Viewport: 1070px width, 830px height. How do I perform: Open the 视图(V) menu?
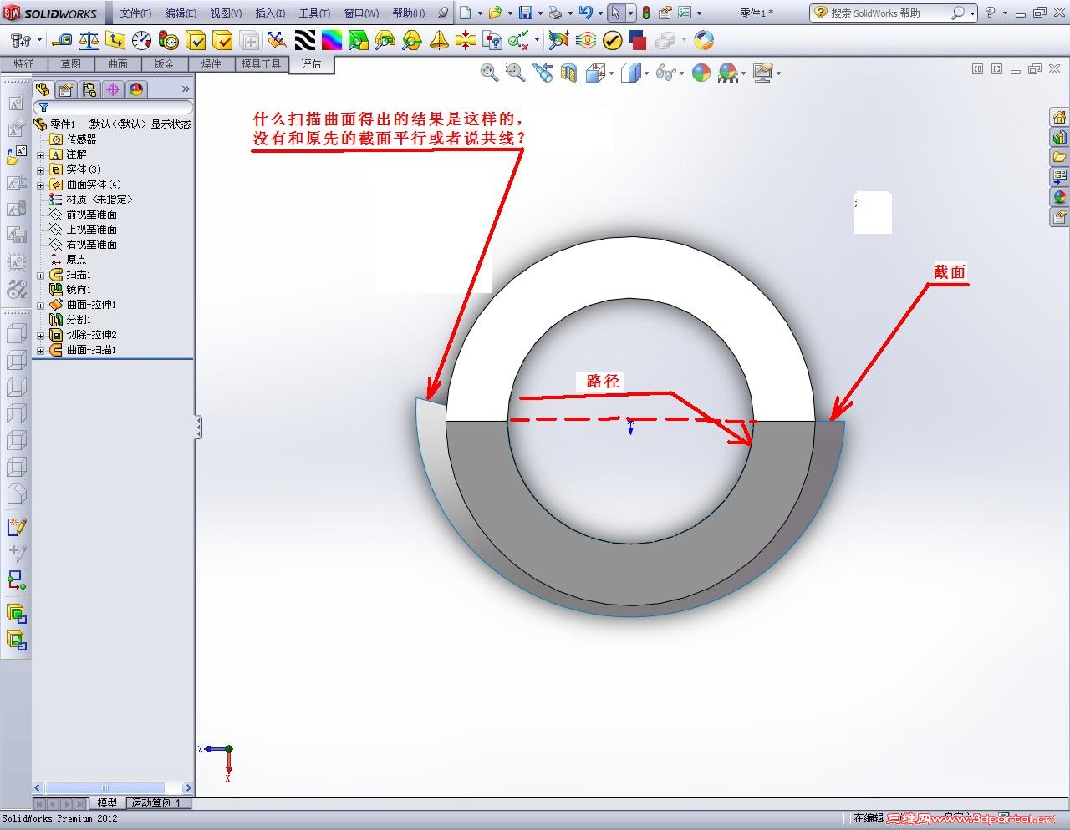point(226,13)
